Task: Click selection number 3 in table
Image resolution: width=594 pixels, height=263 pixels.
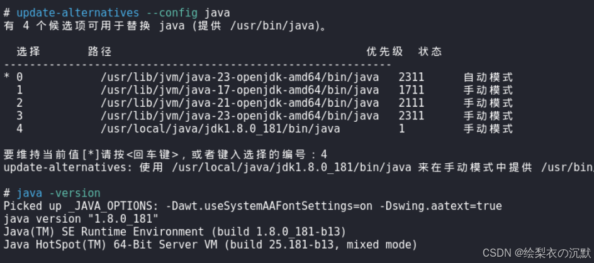Action: (x=20, y=116)
